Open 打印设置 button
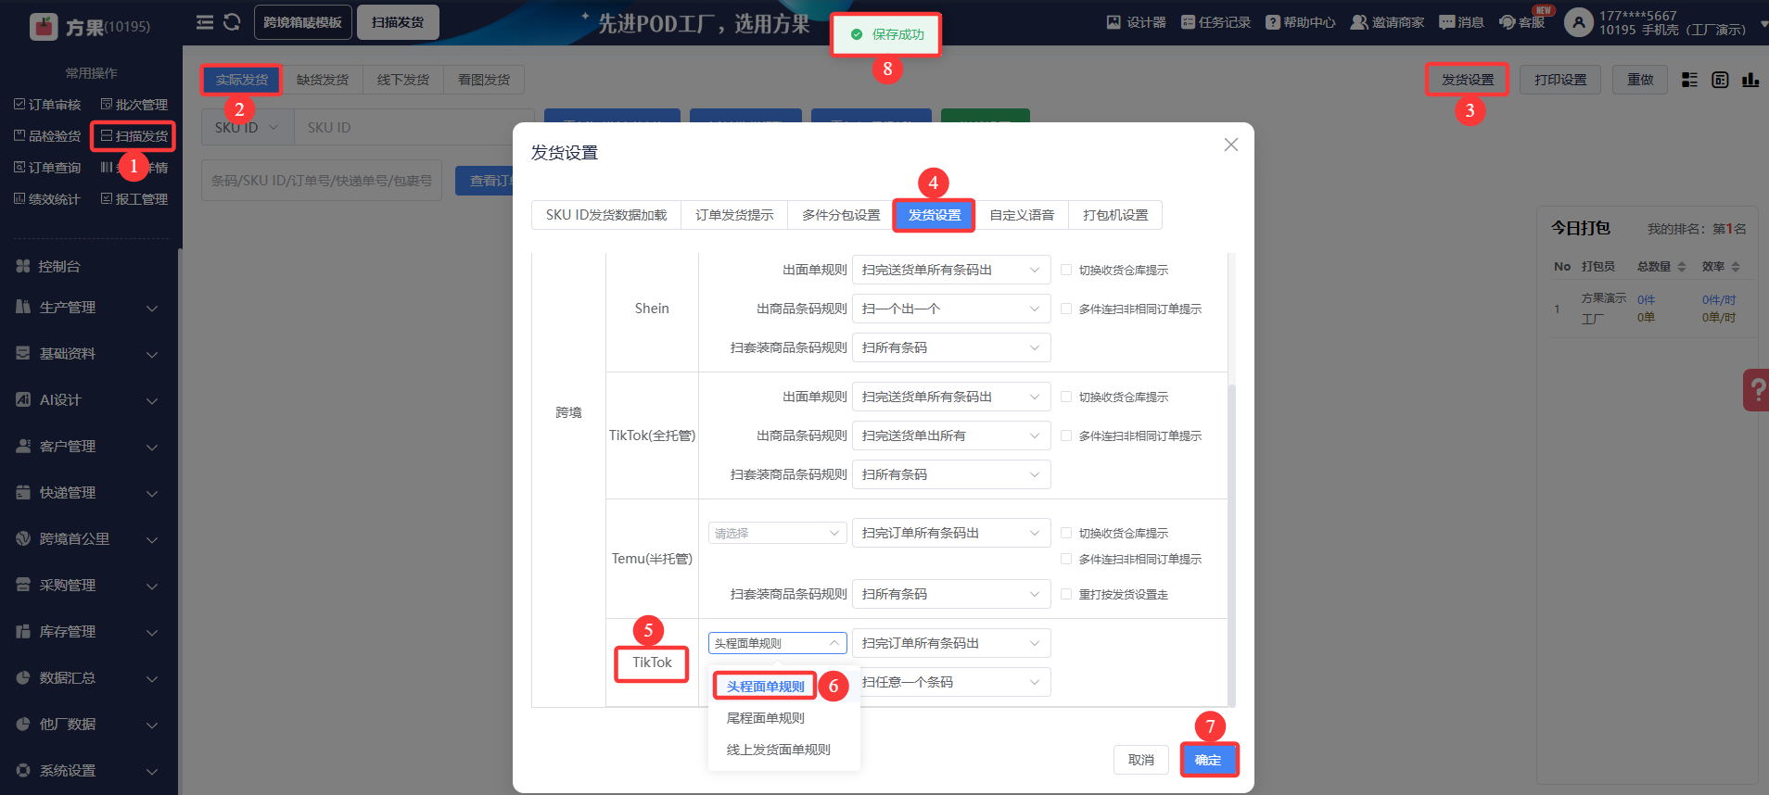Image resolution: width=1769 pixels, height=795 pixels. (1560, 80)
